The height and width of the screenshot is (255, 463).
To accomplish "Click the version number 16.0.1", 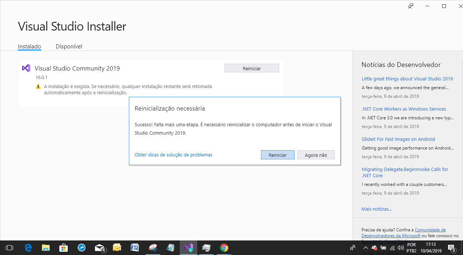I will [41, 77].
